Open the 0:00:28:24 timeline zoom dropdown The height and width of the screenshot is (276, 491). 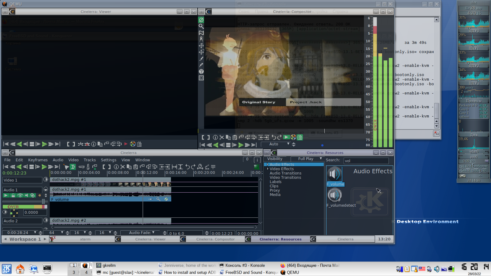(20, 233)
